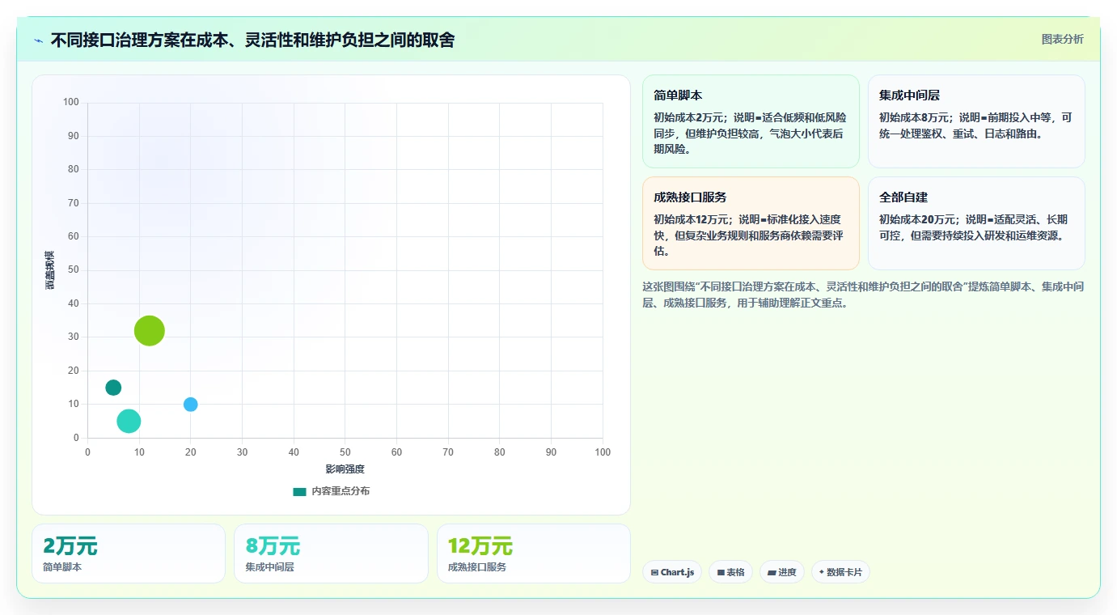Image resolution: width=1117 pixels, height=615 pixels.
Task: Open the 简单脚本 info card
Action: (x=751, y=121)
